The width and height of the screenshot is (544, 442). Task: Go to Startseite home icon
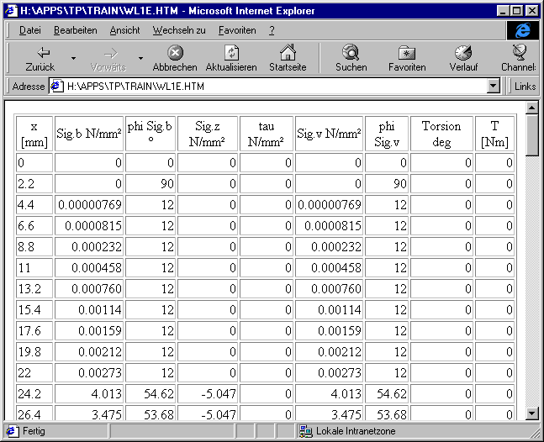(x=288, y=53)
